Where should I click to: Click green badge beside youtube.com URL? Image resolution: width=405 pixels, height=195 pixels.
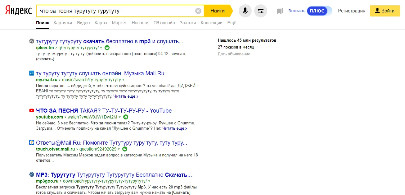pos(126,117)
